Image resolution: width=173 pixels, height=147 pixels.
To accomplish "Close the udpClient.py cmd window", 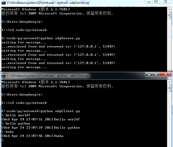I will [x=166, y=74].
